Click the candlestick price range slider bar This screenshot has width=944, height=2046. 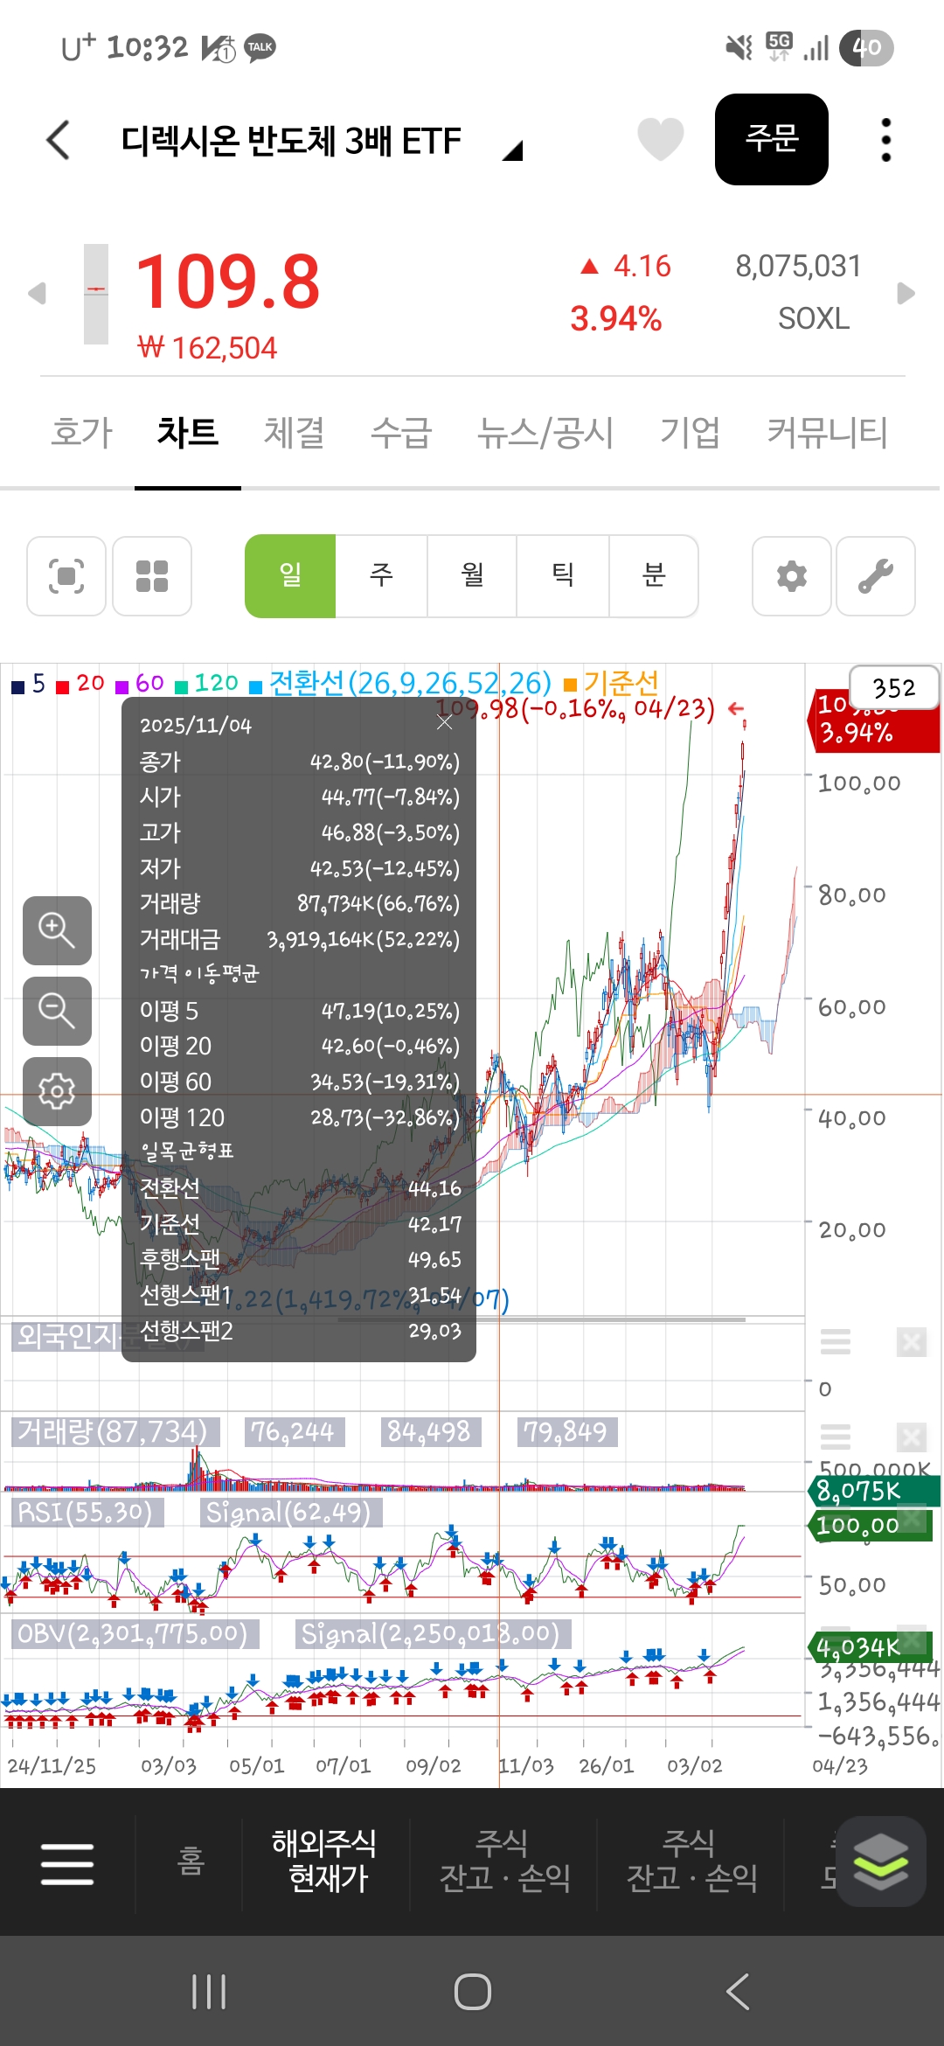pyautogui.click(x=96, y=294)
